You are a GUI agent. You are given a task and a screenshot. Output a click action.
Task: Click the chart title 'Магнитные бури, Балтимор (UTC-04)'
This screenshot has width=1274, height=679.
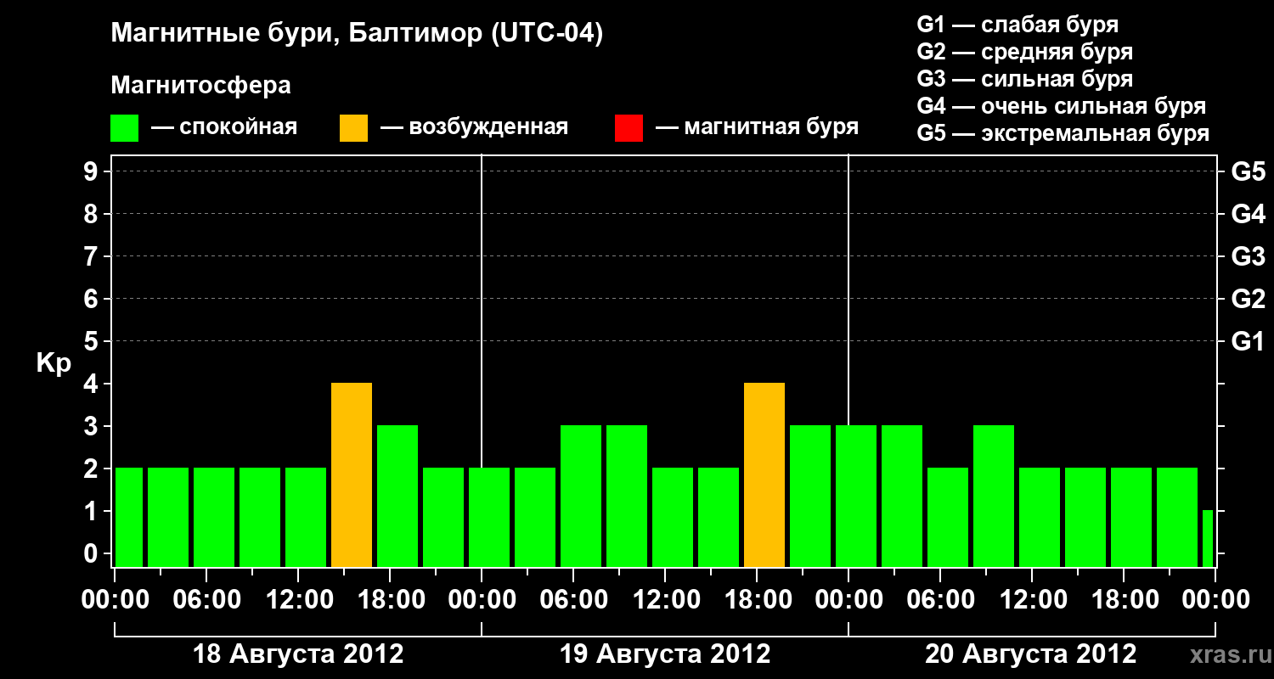[357, 34]
